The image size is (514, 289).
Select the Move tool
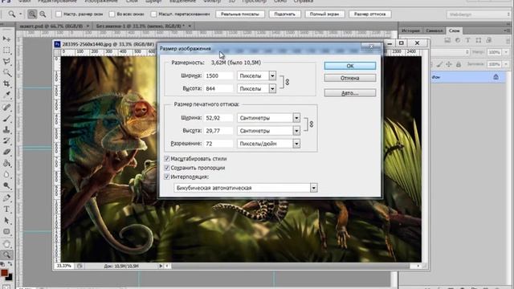coord(6,39)
